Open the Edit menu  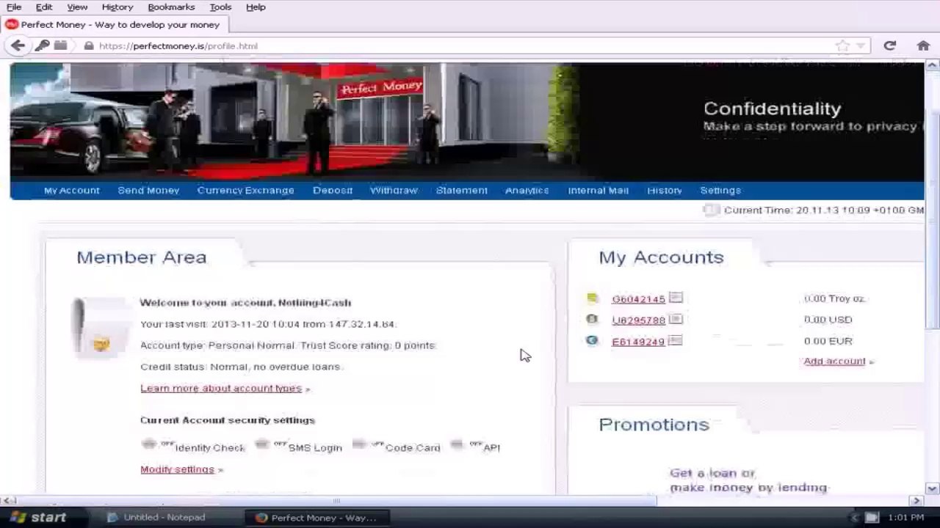44,7
